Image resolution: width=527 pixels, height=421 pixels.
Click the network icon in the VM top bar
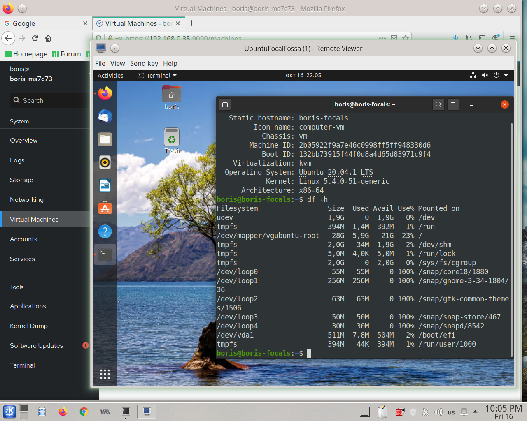pyautogui.click(x=473, y=75)
